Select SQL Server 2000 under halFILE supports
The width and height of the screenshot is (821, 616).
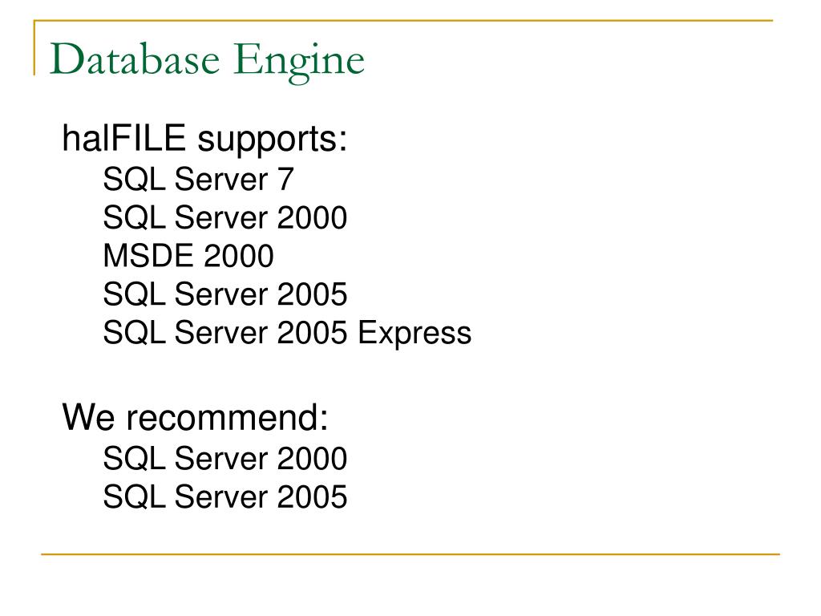(x=225, y=217)
